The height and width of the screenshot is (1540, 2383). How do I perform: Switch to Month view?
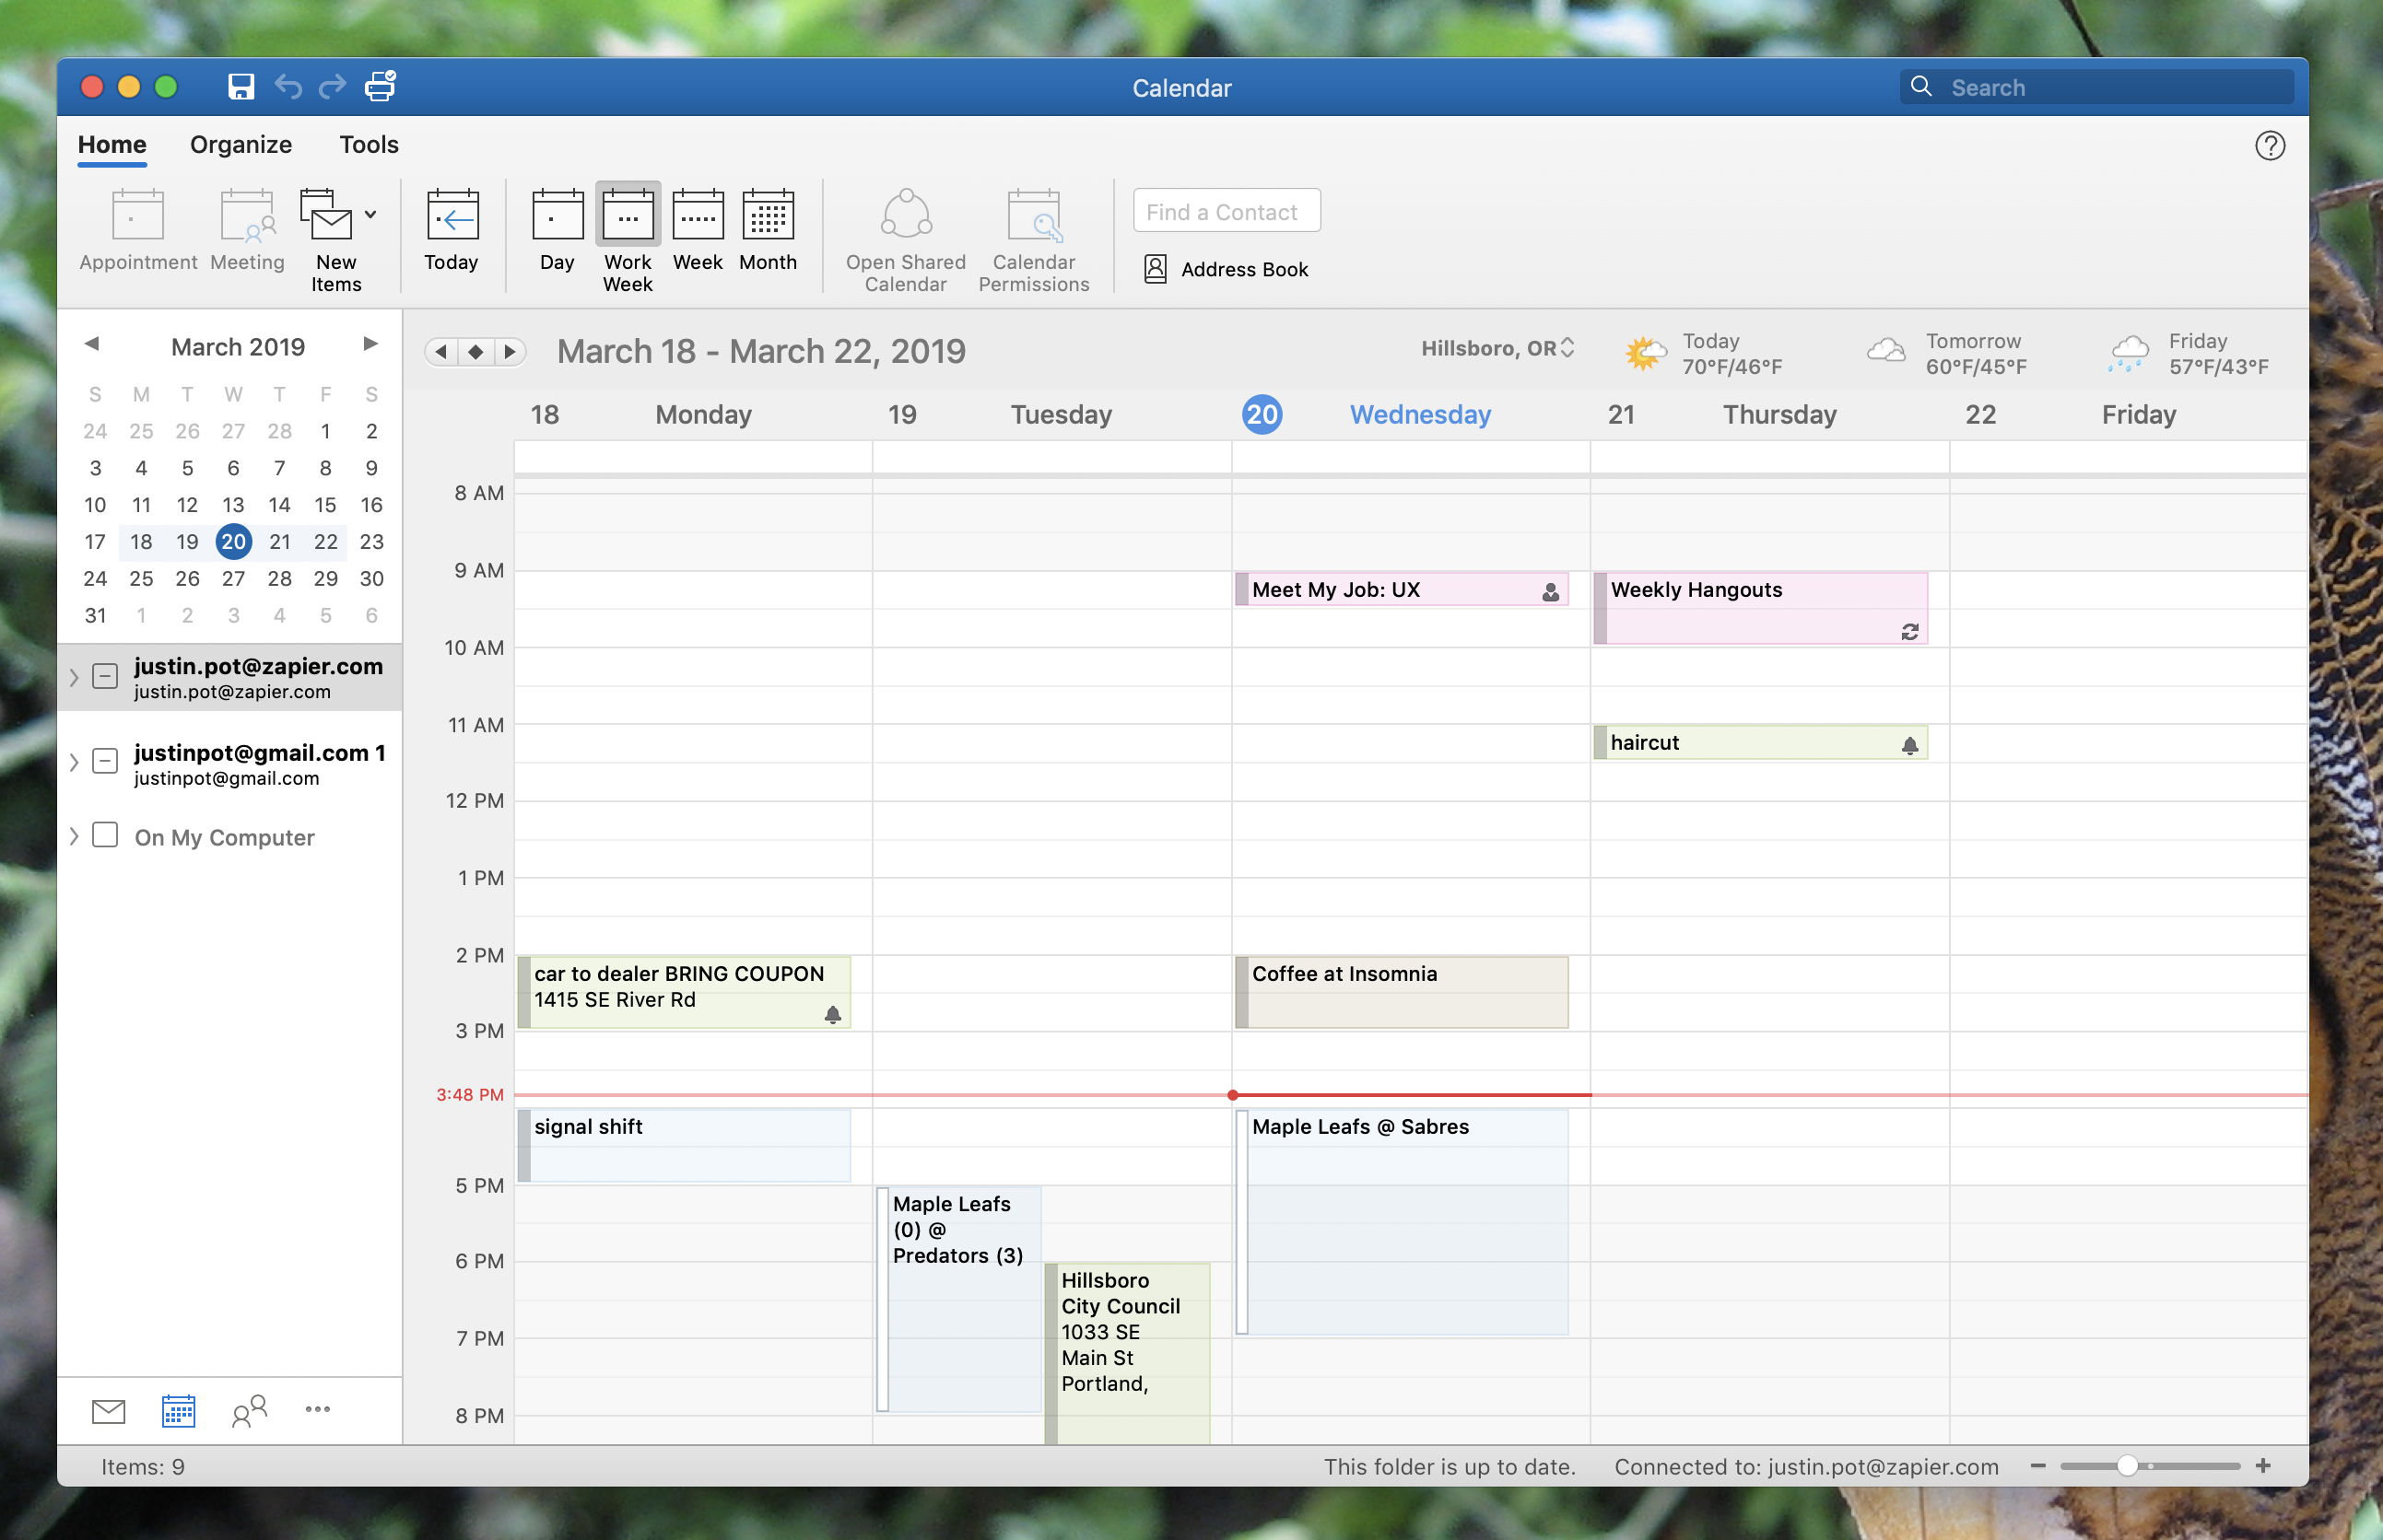pyautogui.click(x=764, y=233)
